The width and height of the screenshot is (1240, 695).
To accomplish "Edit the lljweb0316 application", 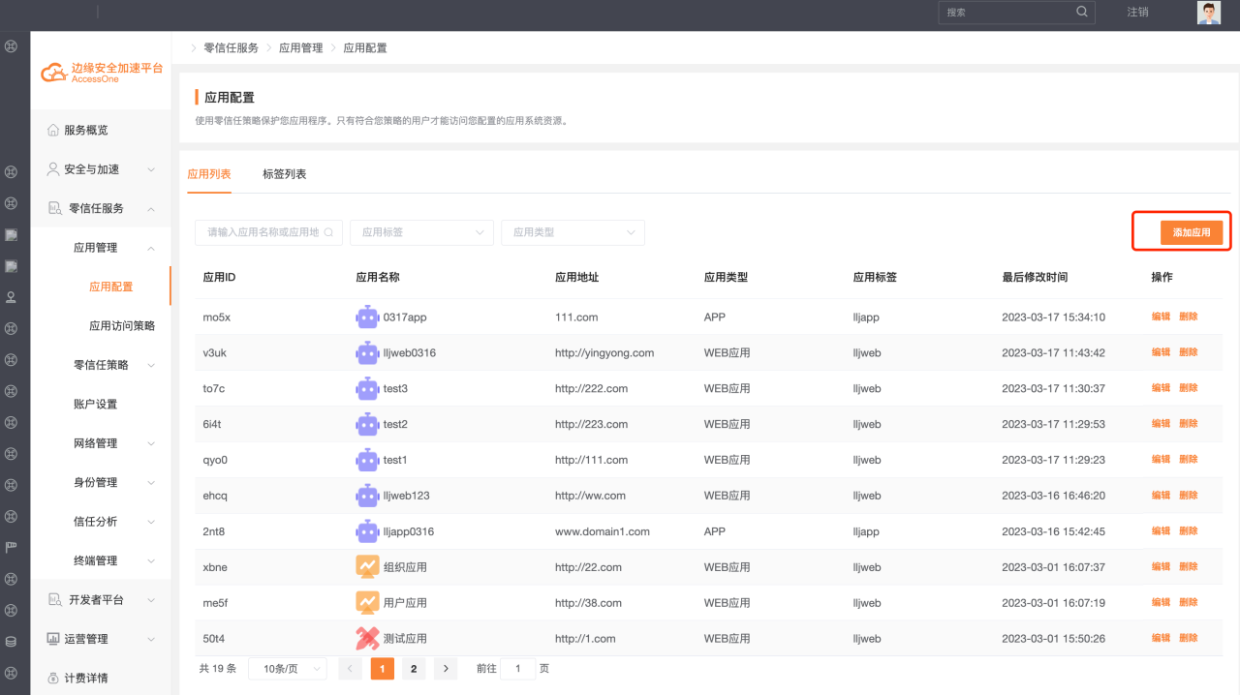I will pos(1161,352).
